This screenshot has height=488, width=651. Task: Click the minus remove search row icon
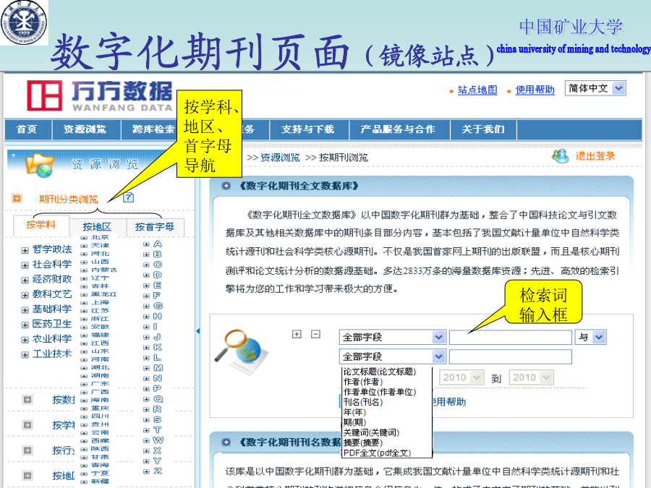[315, 334]
